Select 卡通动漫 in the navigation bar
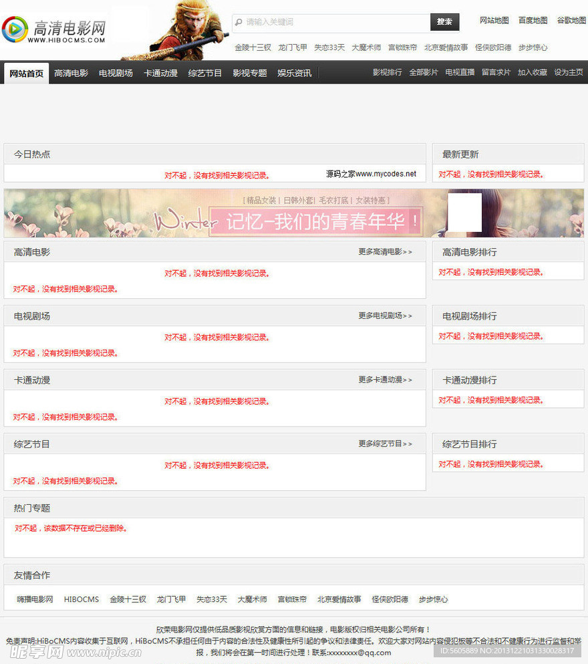The height and width of the screenshot is (664, 588). tap(160, 73)
